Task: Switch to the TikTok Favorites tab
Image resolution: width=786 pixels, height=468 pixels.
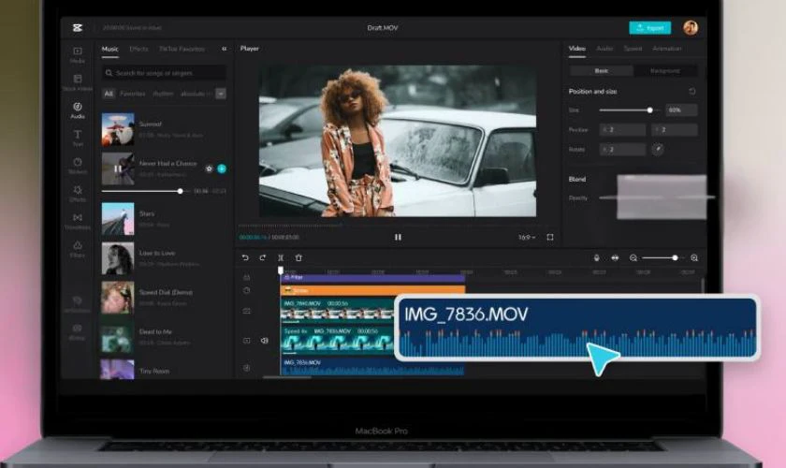Action: [182, 50]
